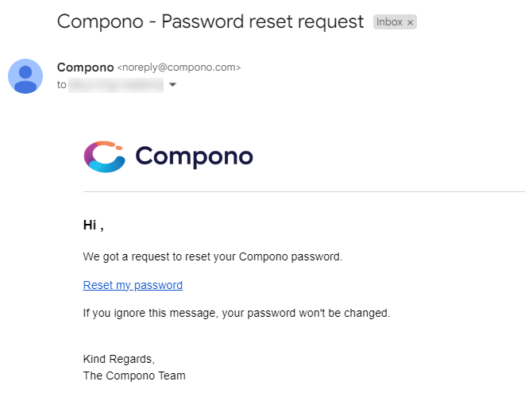Open the sender's blue avatar icon

pyautogui.click(x=25, y=76)
